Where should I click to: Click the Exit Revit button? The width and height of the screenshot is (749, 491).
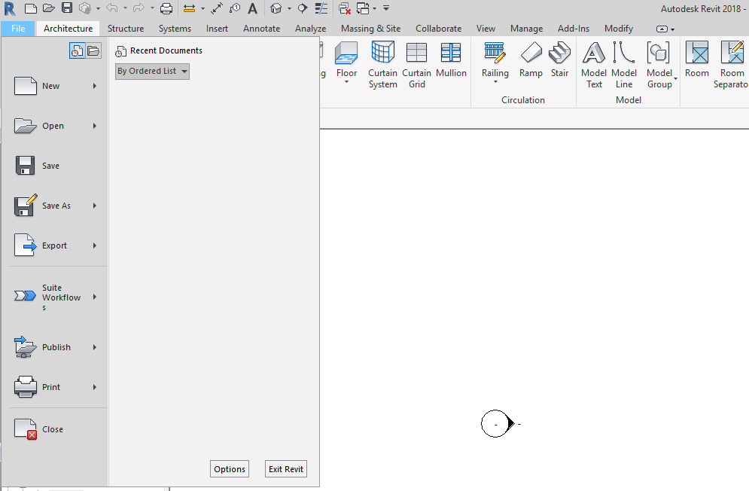point(285,469)
